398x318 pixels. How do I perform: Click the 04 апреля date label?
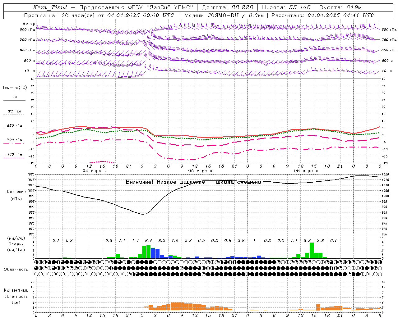95,171
